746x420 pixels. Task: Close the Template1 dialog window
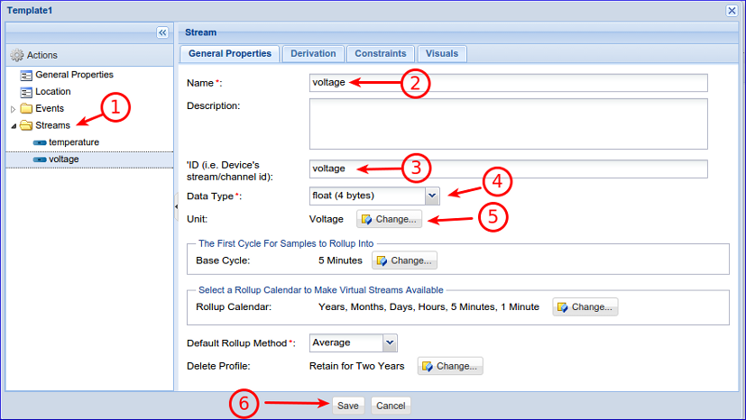(731, 9)
